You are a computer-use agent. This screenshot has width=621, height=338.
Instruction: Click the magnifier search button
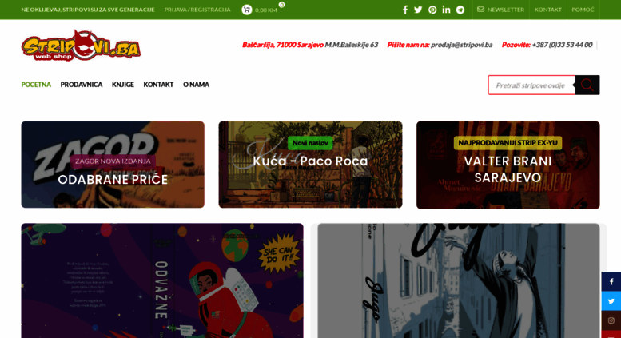coord(587,85)
